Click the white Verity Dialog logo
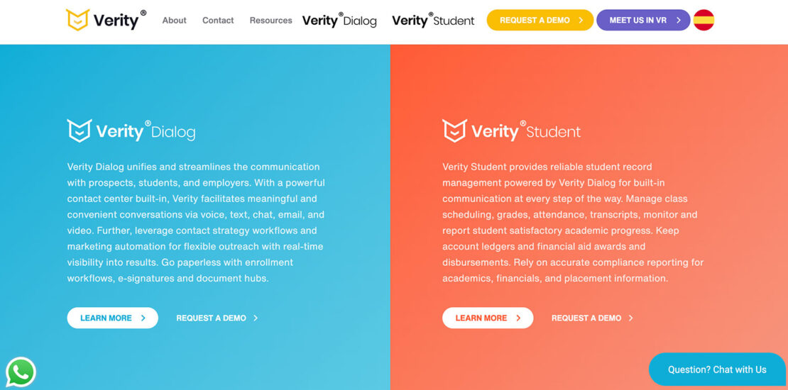788x390 pixels. pos(131,131)
